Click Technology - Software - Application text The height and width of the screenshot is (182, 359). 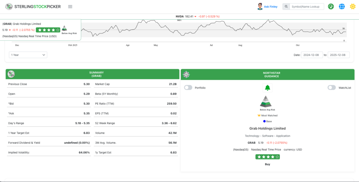click(267, 136)
